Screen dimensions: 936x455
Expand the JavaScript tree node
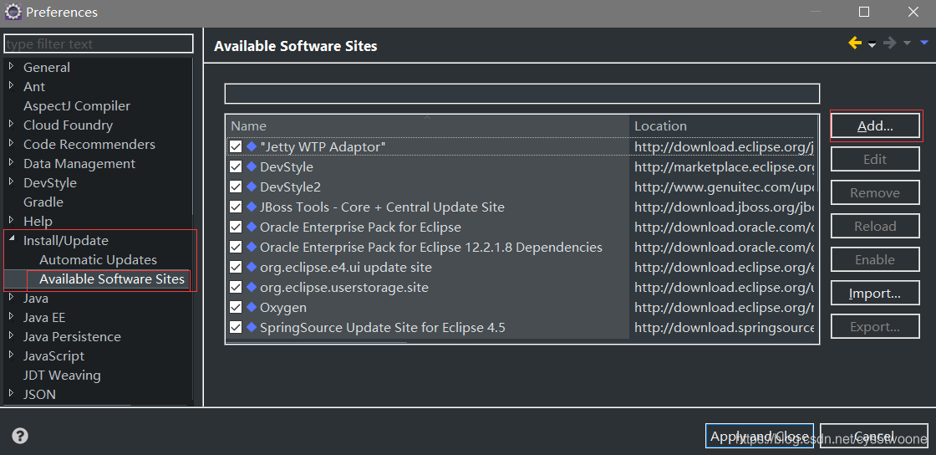12,355
